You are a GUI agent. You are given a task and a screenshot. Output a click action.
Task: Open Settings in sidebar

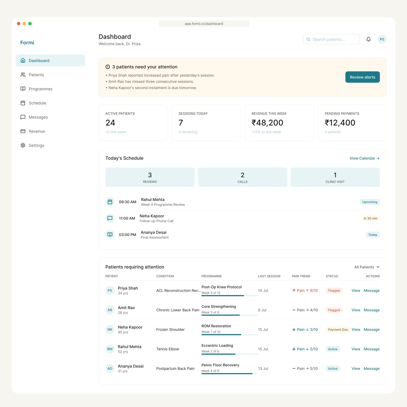point(50,145)
